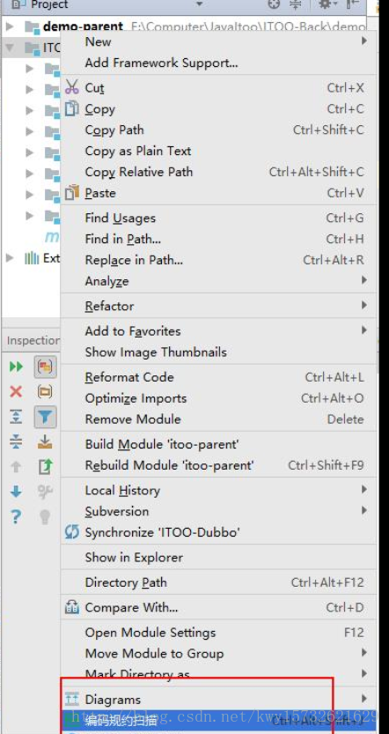Click the blue down arrow next-problem icon
The image size is (389, 734).
pos(16,492)
